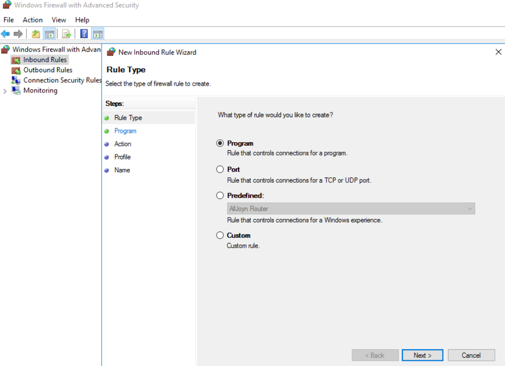Open Connection Security Rules node
Screen dimensions: 505x366
(62, 80)
